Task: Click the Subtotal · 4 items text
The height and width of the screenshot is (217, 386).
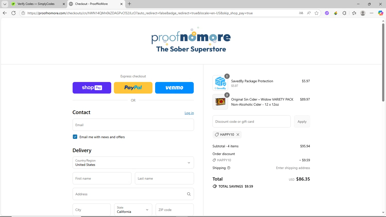Action: (225, 146)
